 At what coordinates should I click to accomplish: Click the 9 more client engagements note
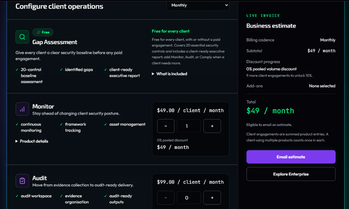[279, 75]
